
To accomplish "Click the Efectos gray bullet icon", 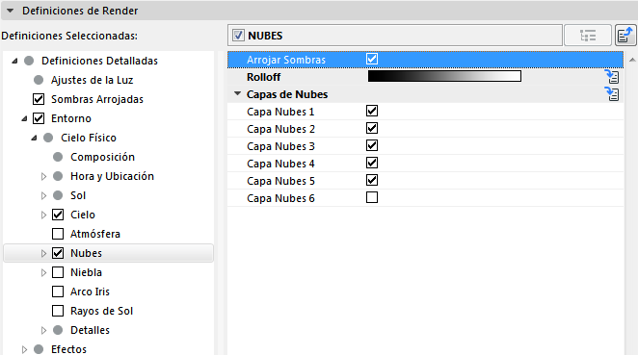I will [39, 349].
